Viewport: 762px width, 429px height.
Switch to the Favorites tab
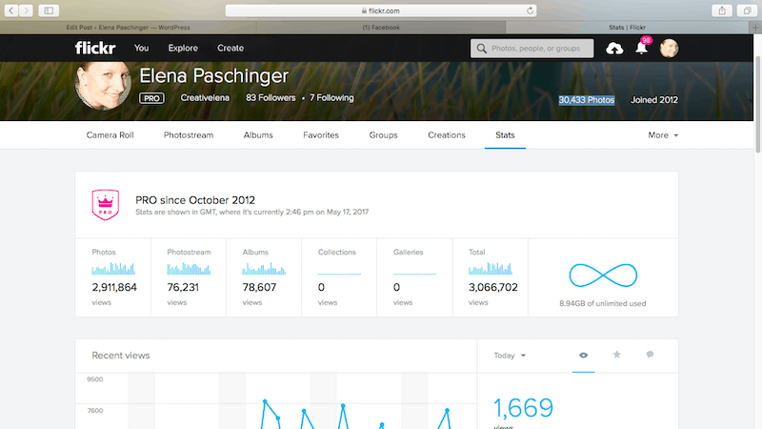click(321, 135)
